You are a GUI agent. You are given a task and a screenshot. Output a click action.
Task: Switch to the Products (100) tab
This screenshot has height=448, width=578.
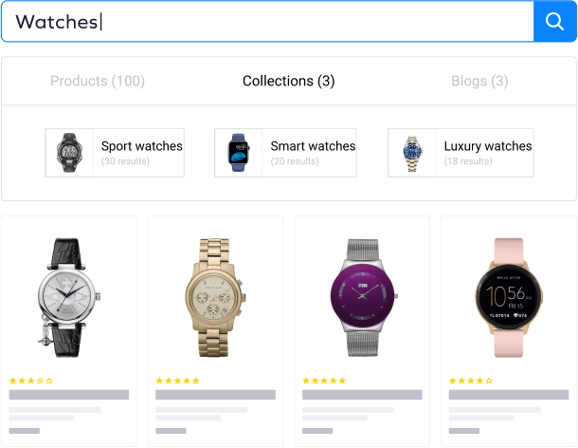click(98, 81)
